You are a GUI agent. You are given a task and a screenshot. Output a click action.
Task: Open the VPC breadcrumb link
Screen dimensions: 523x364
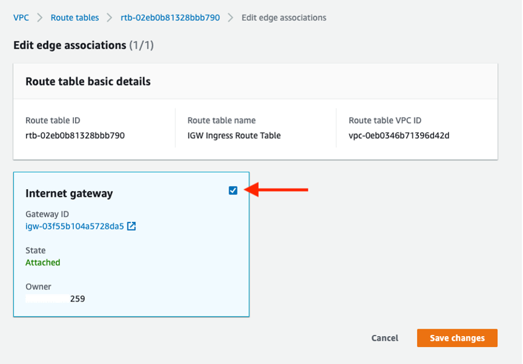(x=20, y=17)
